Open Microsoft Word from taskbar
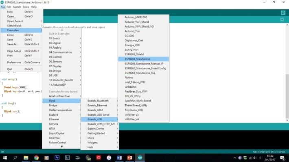Image resolution: width=289 pixels, height=162 pixels. click(119, 158)
